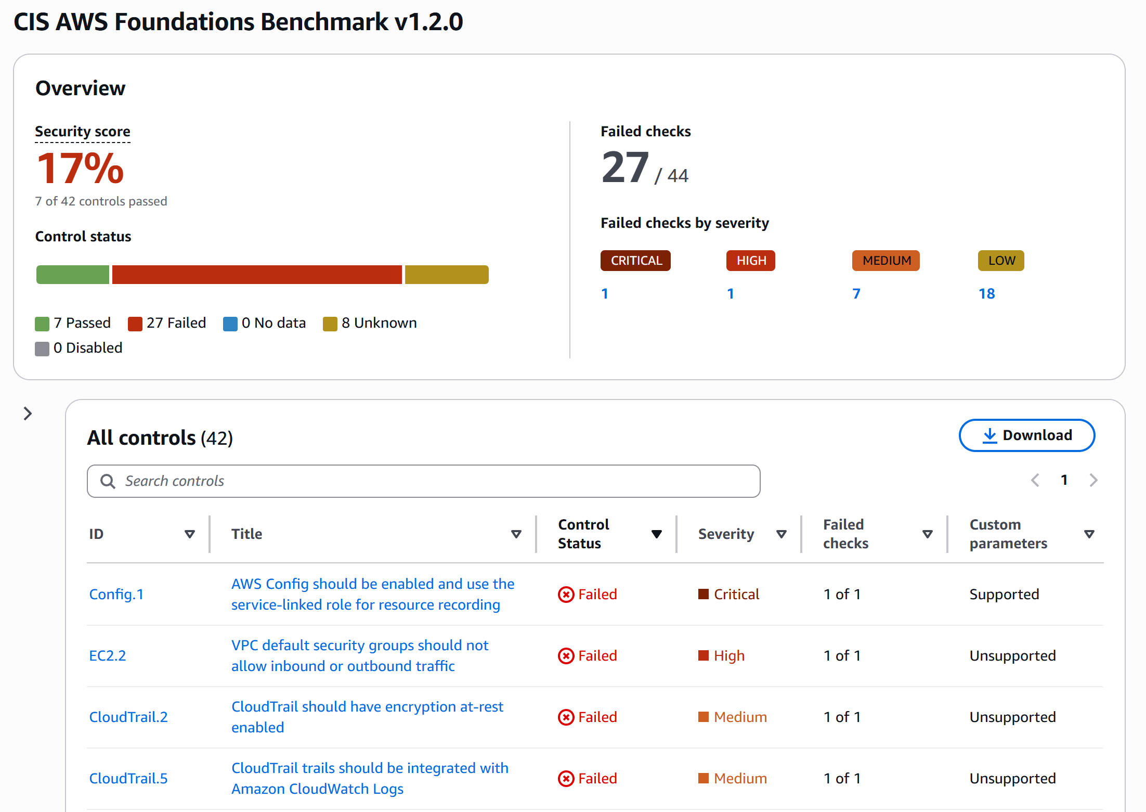The image size is (1146, 812).
Task: Click red Failed segment of status bar
Action: pyautogui.click(x=257, y=275)
